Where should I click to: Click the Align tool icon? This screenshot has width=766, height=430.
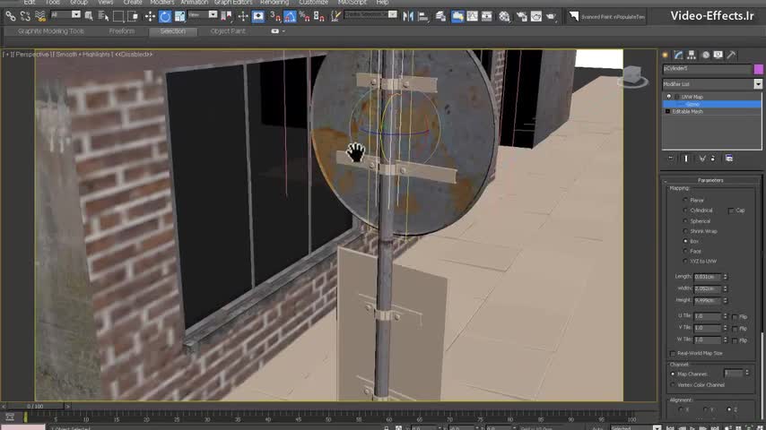click(x=423, y=16)
